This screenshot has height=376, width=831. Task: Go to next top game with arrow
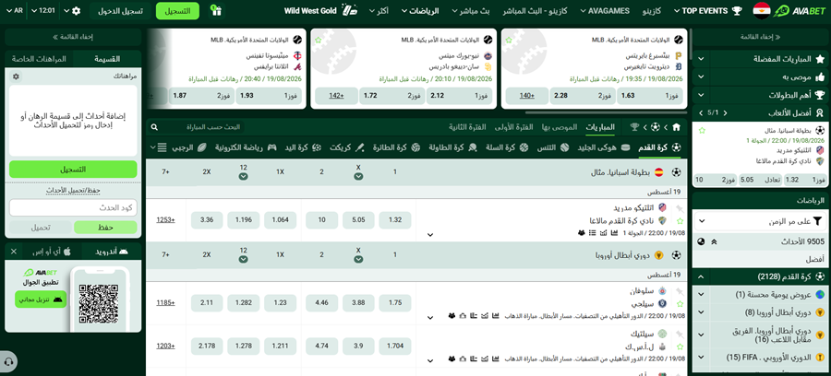click(x=701, y=112)
